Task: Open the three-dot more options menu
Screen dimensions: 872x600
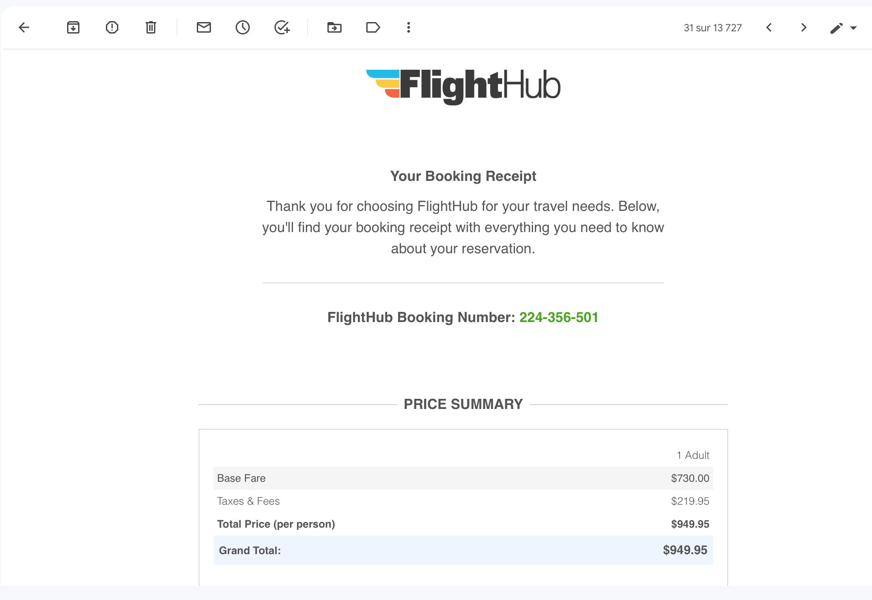Action: (409, 28)
